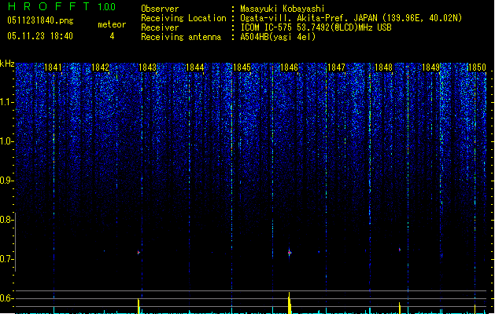The height and width of the screenshot is (314, 495).
Task: Click the 0511231840.png file name
Action: pos(40,20)
